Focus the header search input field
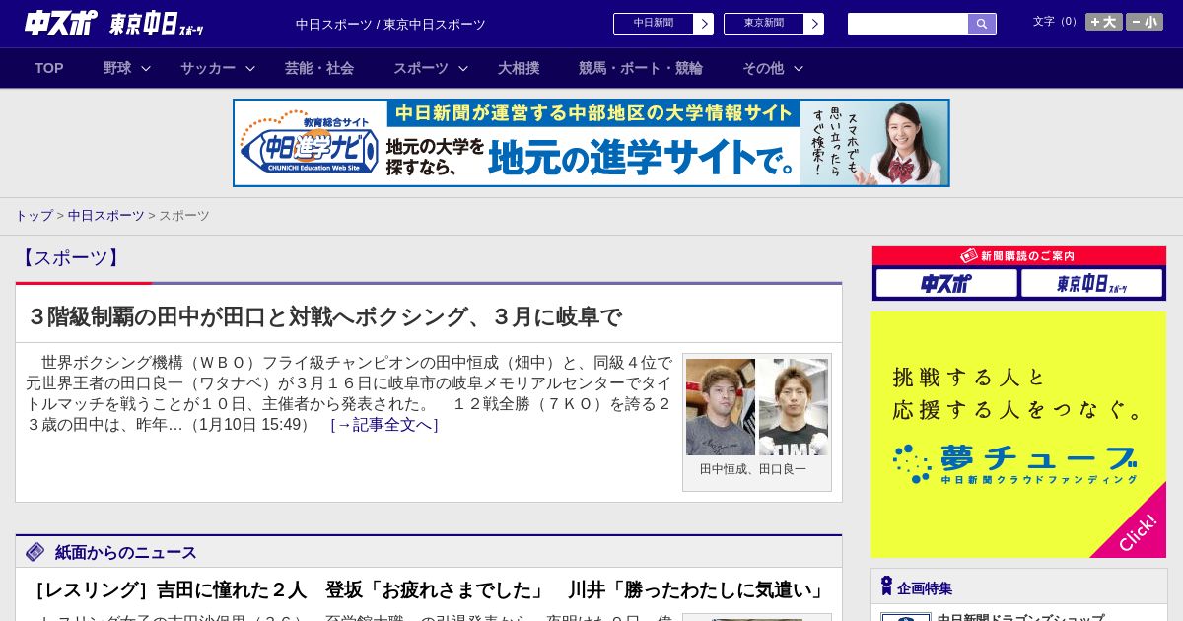The height and width of the screenshot is (621, 1183). coord(908,24)
